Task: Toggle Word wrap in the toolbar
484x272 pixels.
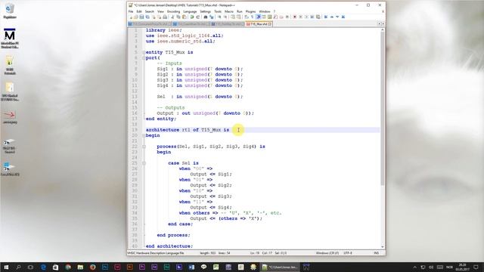Action: (x=247, y=17)
